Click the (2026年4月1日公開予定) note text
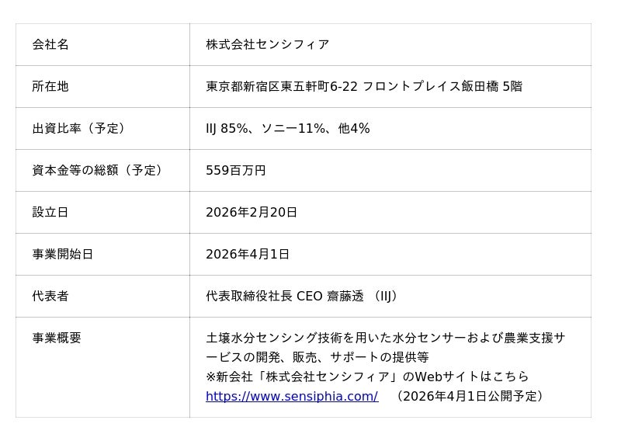Screen dimensions: 621x441 (x=470, y=396)
